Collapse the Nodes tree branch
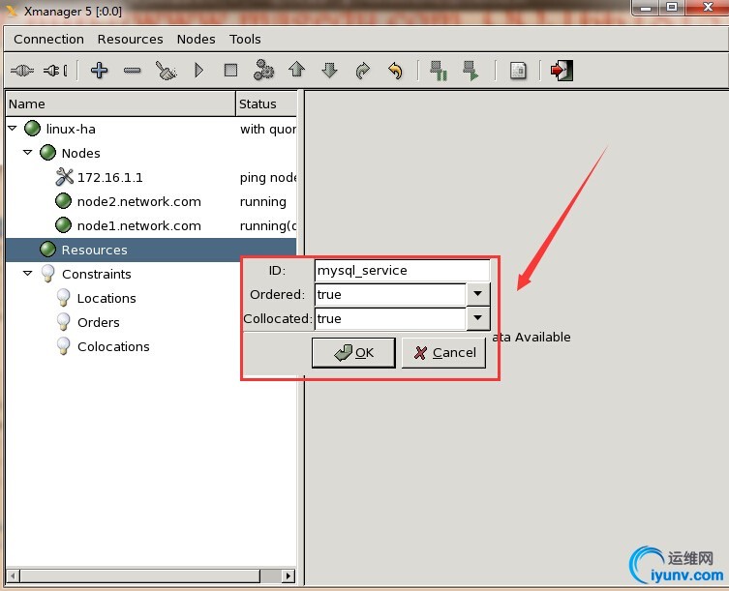 click(28, 152)
